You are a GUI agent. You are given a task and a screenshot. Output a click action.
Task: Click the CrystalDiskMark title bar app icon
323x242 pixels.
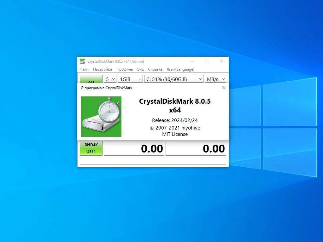[82, 61]
